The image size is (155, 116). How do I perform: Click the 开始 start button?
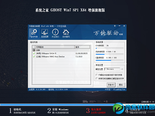(x=111, y=85)
